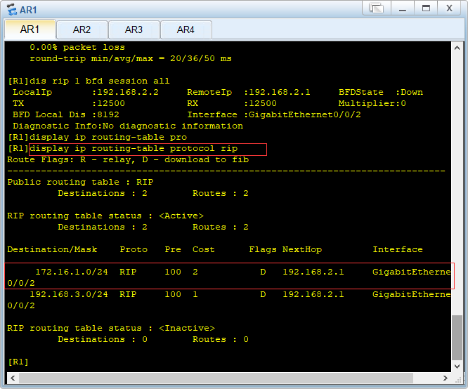Click the vertical scrollbar up arrow
This screenshot has height=389, width=468.
pyautogui.click(x=457, y=48)
